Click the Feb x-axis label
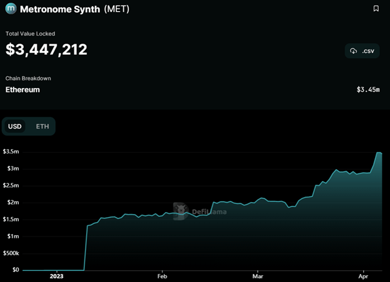This screenshot has height=282, width=390. pos(162,276)
